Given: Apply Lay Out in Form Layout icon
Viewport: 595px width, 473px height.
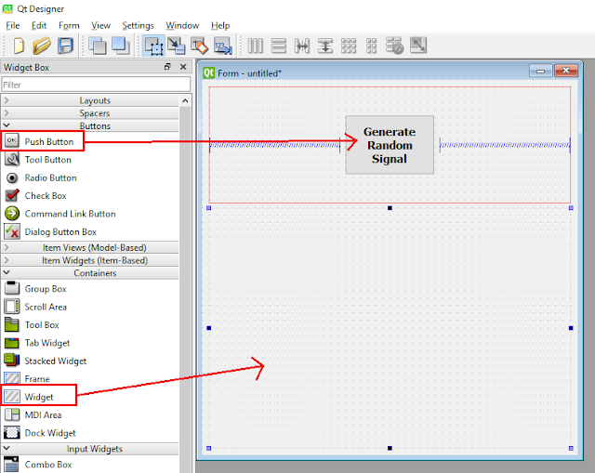Looking at the screenshot, I should point(372,46).
